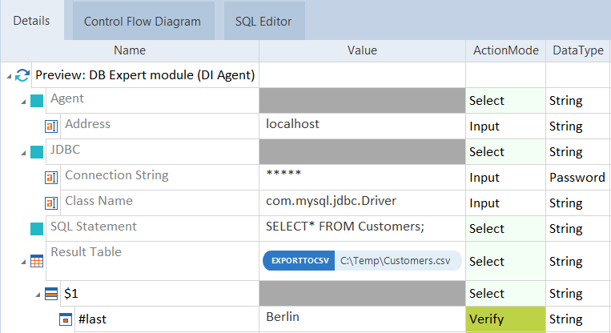
Task: Open the SQL Editor tab
Action: click(263, 22)
